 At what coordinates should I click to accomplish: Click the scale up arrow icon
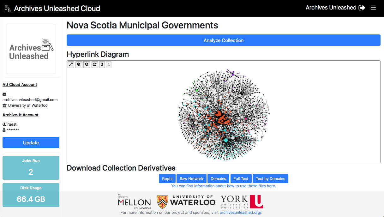coord(102,64)
